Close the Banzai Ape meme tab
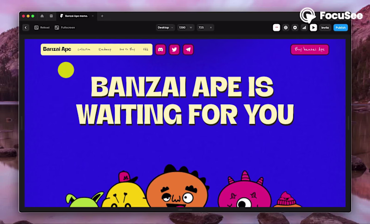370x224 pixels. tap(93, 16)
